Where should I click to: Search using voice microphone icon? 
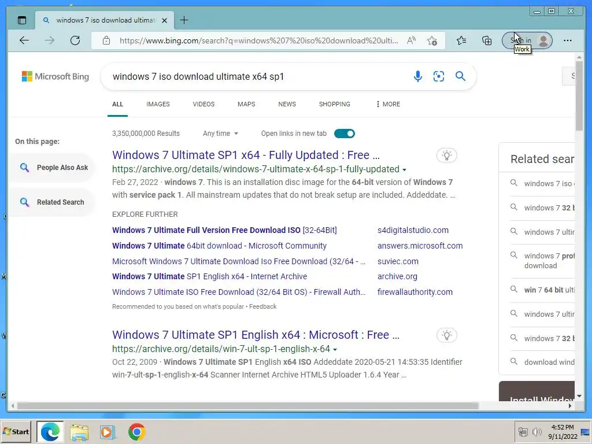pyautogui.click(x=417, y=76)
